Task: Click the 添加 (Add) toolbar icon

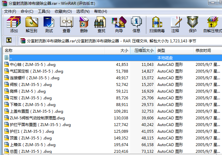Action: tap(14, 22)
